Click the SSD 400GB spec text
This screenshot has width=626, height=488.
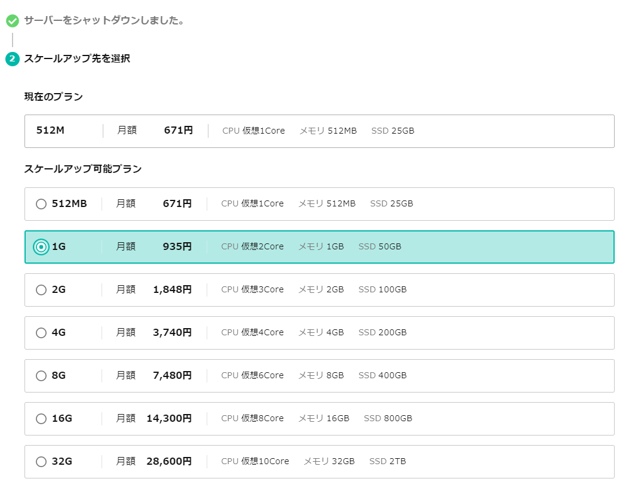click(382, 376)
